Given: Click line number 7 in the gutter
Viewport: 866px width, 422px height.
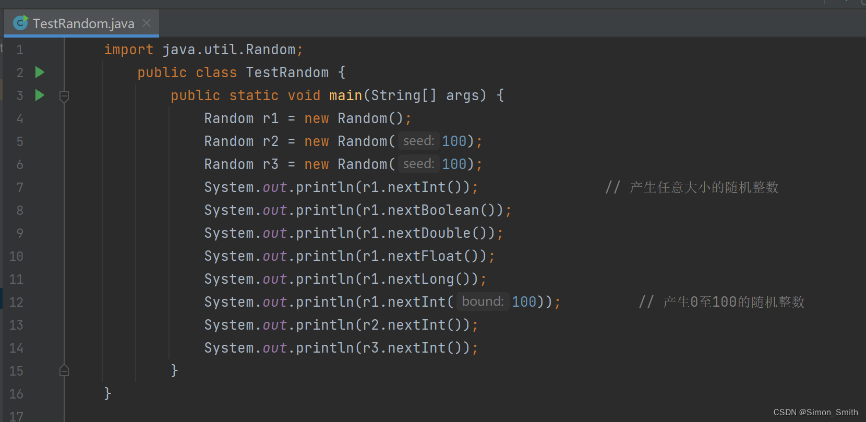Looking at the screenshot, I should coord(20,187).
